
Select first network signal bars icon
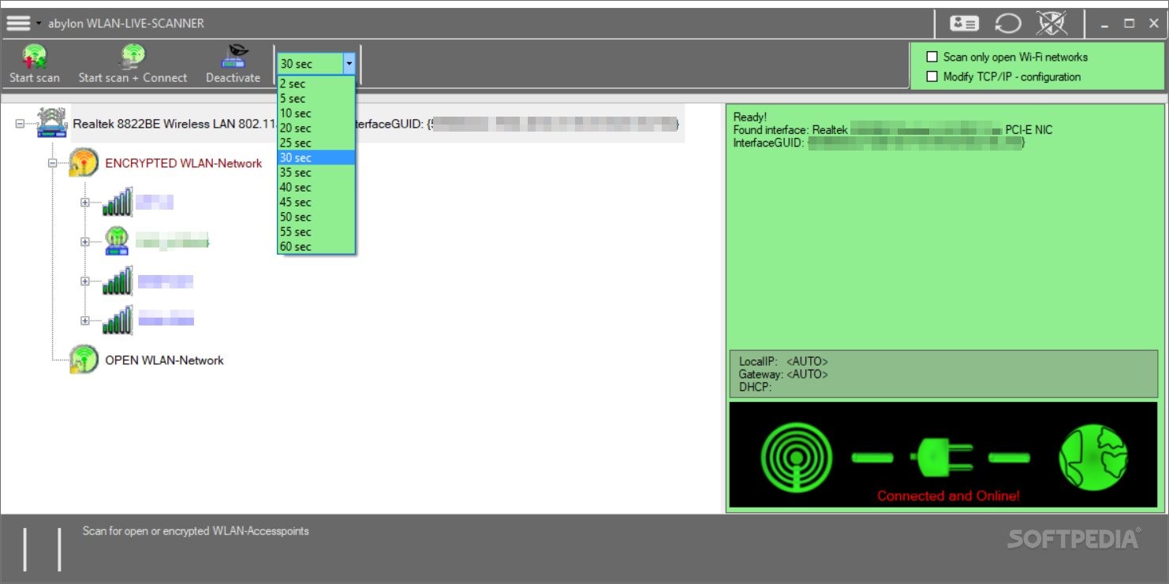pos(117,202)
